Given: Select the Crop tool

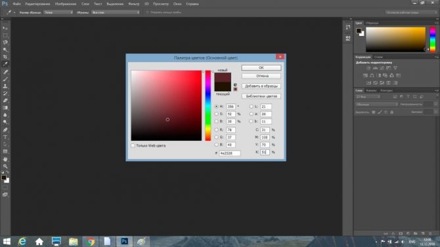Looking at the screenshot, I should click(5, 57).
